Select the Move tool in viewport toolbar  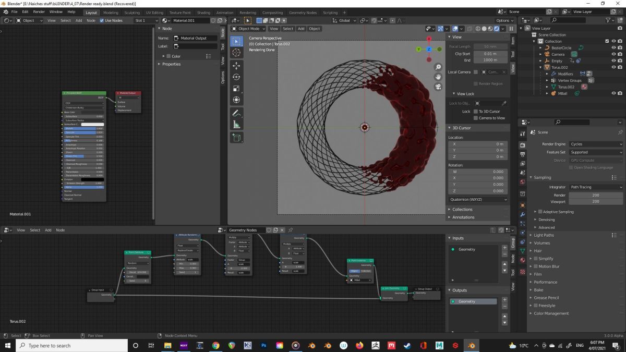click(x=236, y=66)
